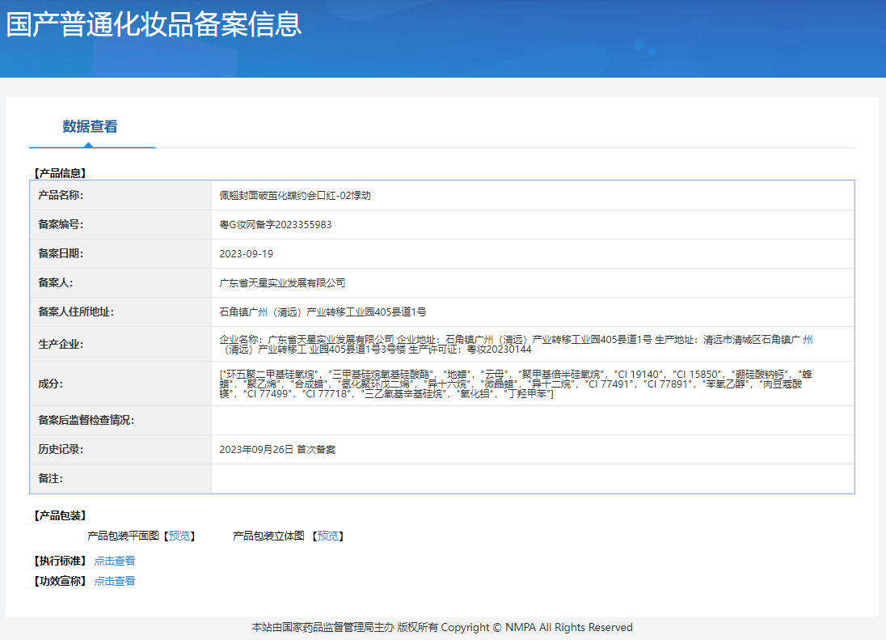Click the 【执行标准】 label
886x640 pixels.
(x=60, y=560)
